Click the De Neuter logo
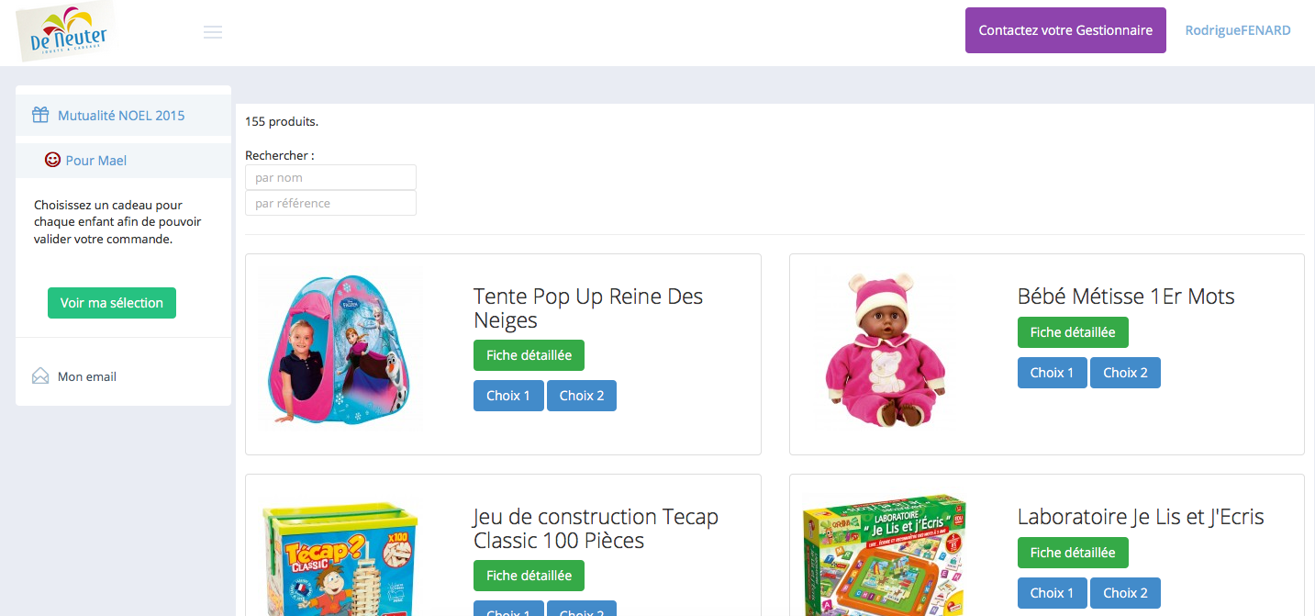The width and height of the screenshot is (1315, 616). (66, 31)
